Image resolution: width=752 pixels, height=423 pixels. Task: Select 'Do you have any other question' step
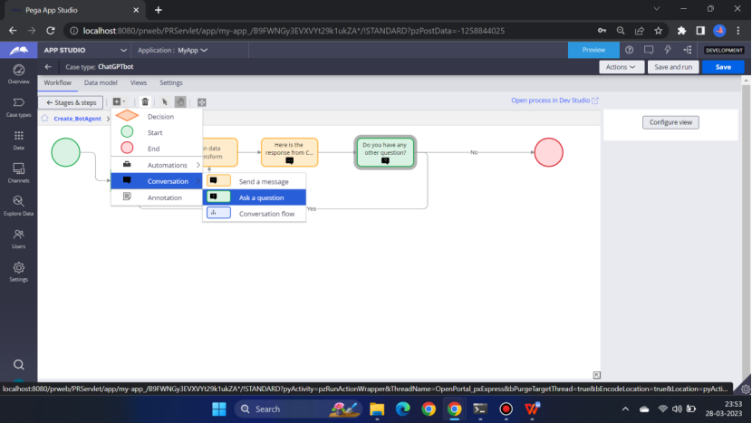pos(385,152)
